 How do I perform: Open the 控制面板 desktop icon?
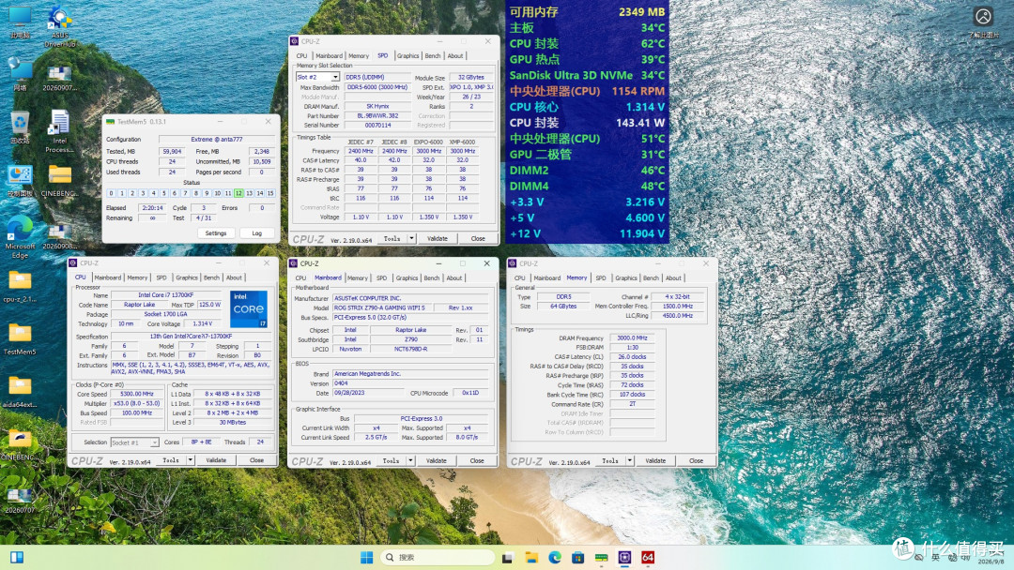(20, 181)
